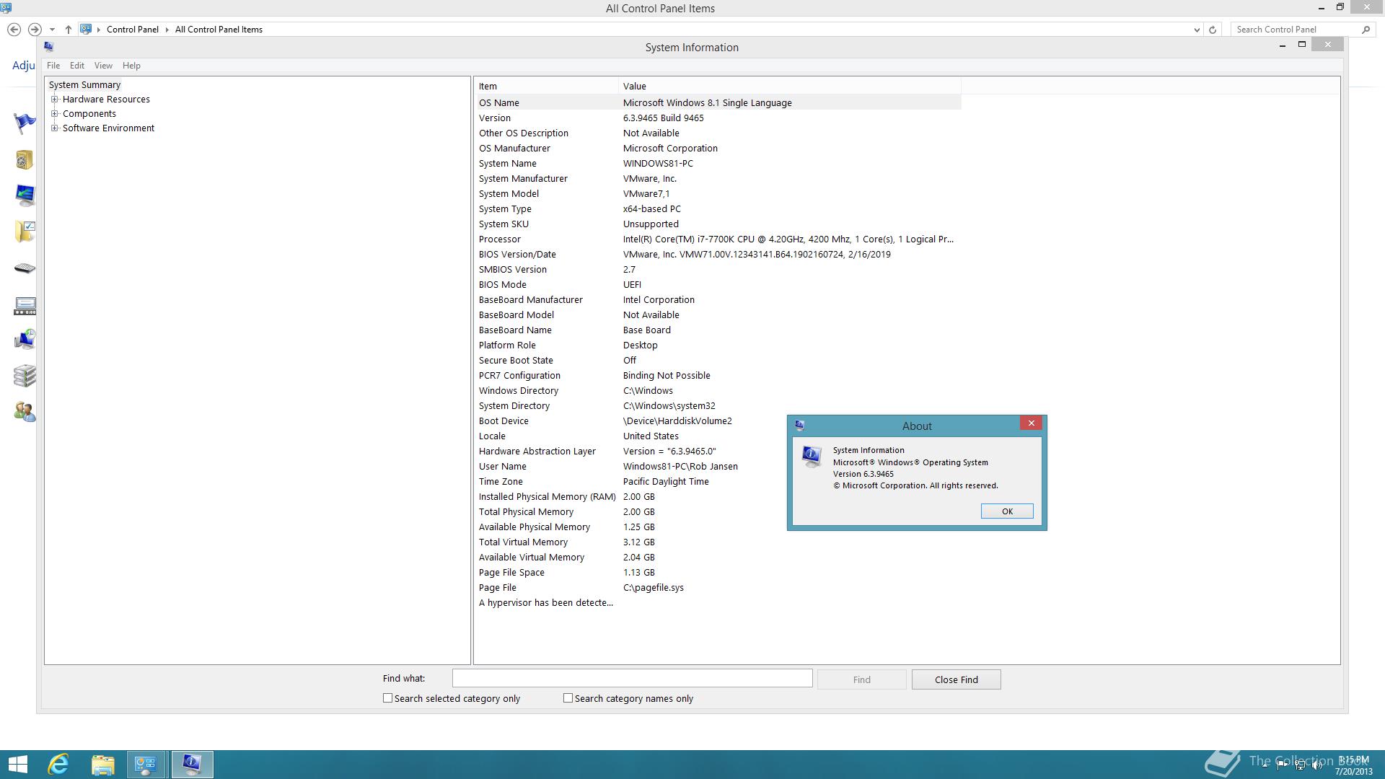Open the User Accounts people icon
The image size is (1385, 779).
click(25, 412)
